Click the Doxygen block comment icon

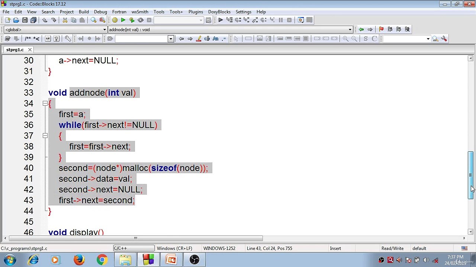[x=28, y=39]
